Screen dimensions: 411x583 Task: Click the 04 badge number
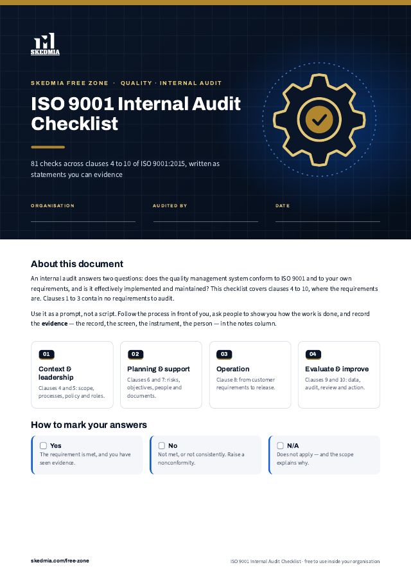[313, 354]
